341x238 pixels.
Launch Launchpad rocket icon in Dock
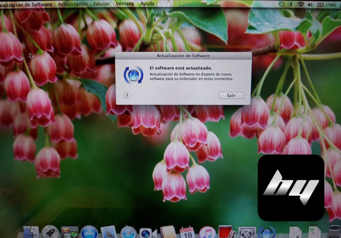[x=51, y=232]
